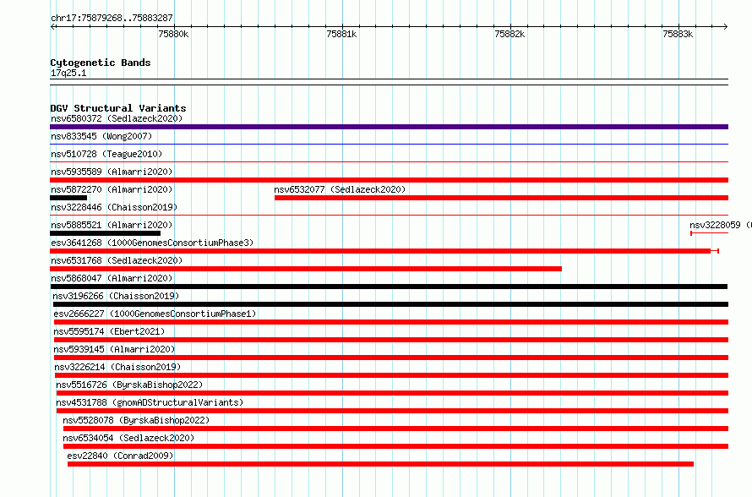
Task: Click the 75882k ruler mark
Action: tap(510, 34)
